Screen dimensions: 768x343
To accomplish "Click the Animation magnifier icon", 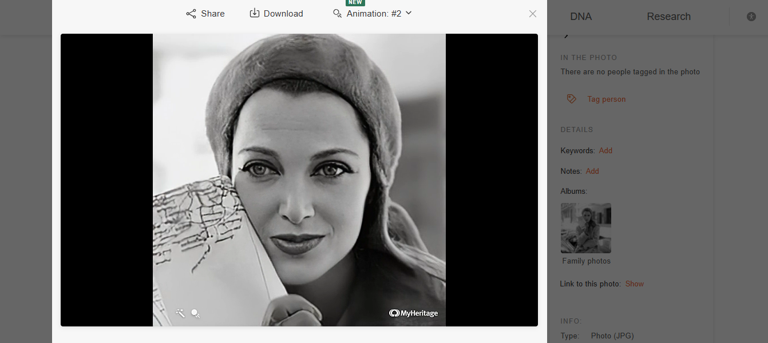I will (x=337, y=13).
